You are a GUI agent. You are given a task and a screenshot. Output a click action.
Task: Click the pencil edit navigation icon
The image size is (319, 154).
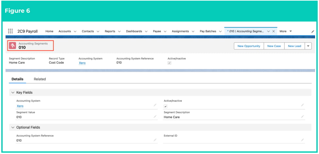[x=313, y=32]
